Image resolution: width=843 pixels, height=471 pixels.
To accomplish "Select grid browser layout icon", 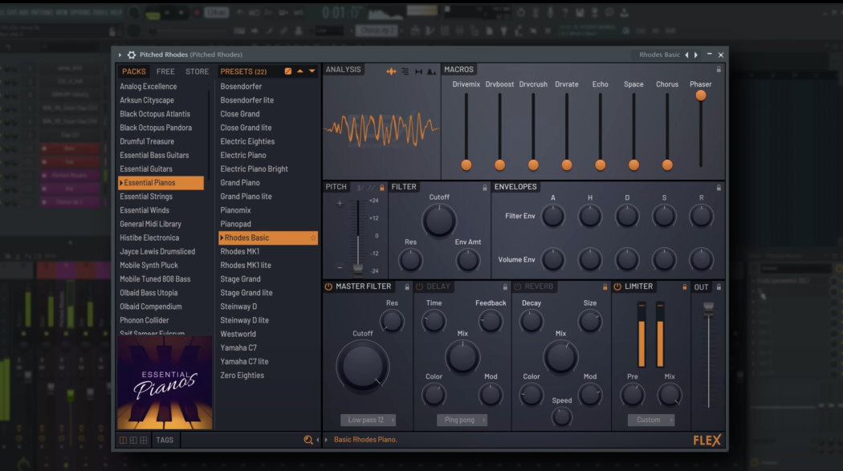I will click(144, 440).
